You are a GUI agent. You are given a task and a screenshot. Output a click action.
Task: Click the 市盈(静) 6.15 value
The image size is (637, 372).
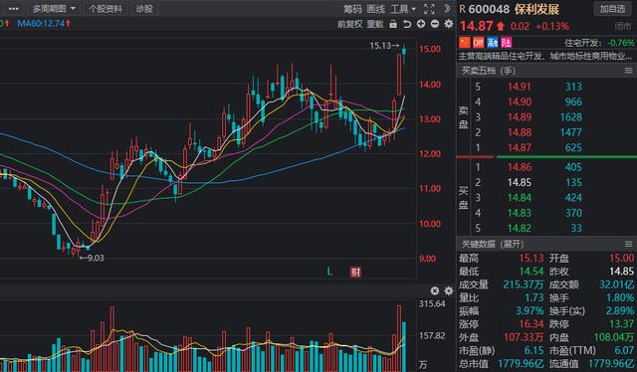click(533, 350)
